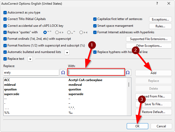Screen dimensions: 175x132
Task: Click the With input field
Action: click(x=96, y=72)
